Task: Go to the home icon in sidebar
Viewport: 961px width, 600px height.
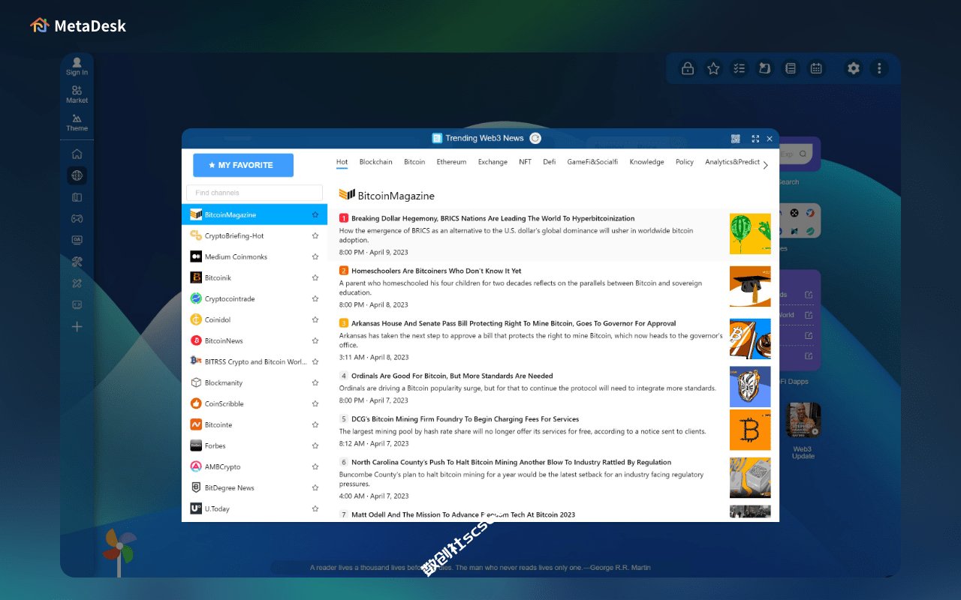Action: pos(77,154)
